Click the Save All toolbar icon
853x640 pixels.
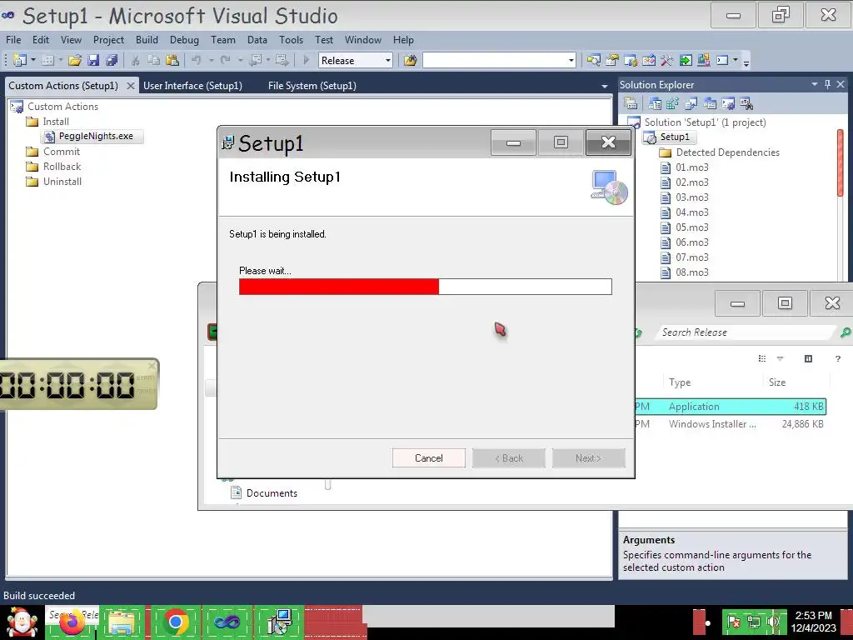(112, 60)
